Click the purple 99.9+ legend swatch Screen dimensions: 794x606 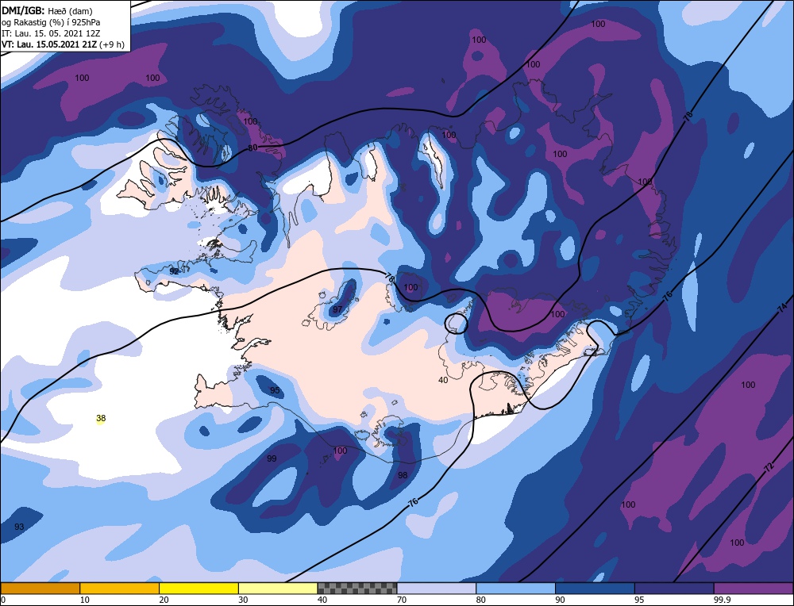tap(754, 588)
